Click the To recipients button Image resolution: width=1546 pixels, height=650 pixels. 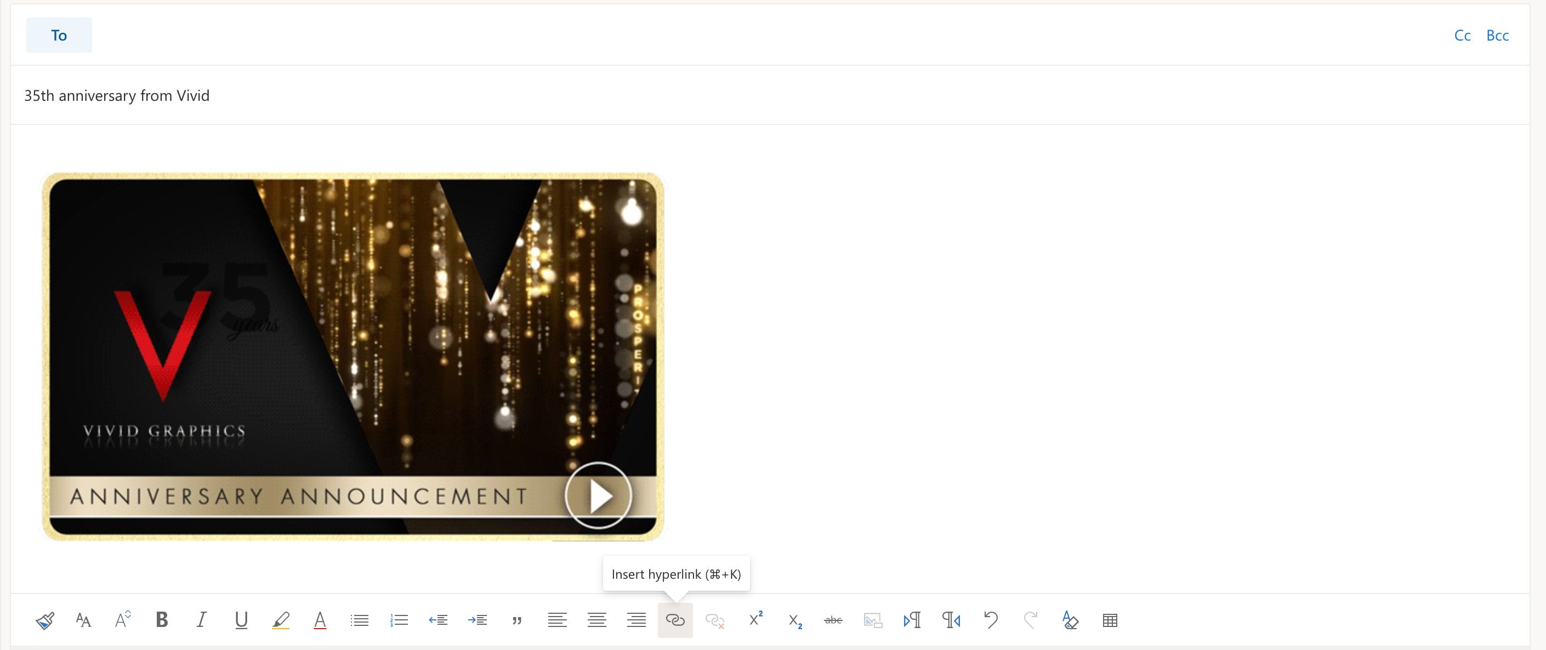click(x=59, y=36)
